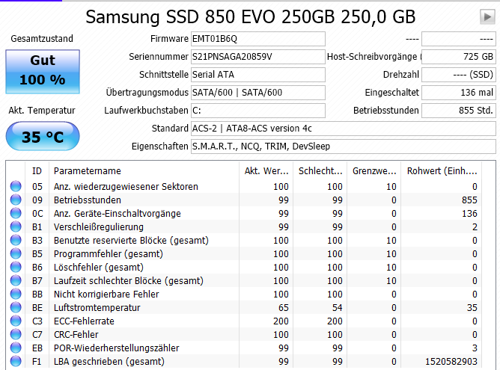This screenshot has width=500, height=370.
Task: Click status orb for LBA geschrieben row
Action: tap(16, 361)
